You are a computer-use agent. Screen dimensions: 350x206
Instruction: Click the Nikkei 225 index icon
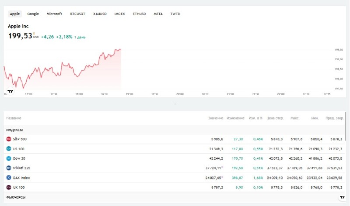click(x=9, y=168)
